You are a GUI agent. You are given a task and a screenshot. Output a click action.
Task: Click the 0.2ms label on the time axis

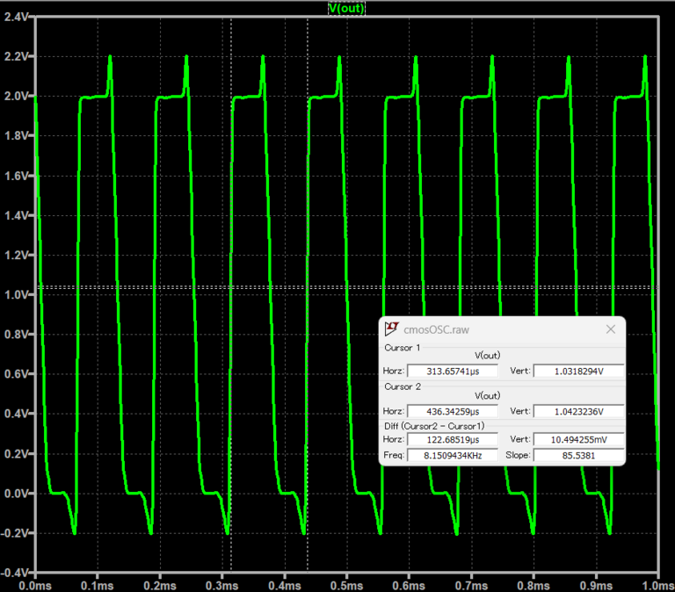click(159, 584)
